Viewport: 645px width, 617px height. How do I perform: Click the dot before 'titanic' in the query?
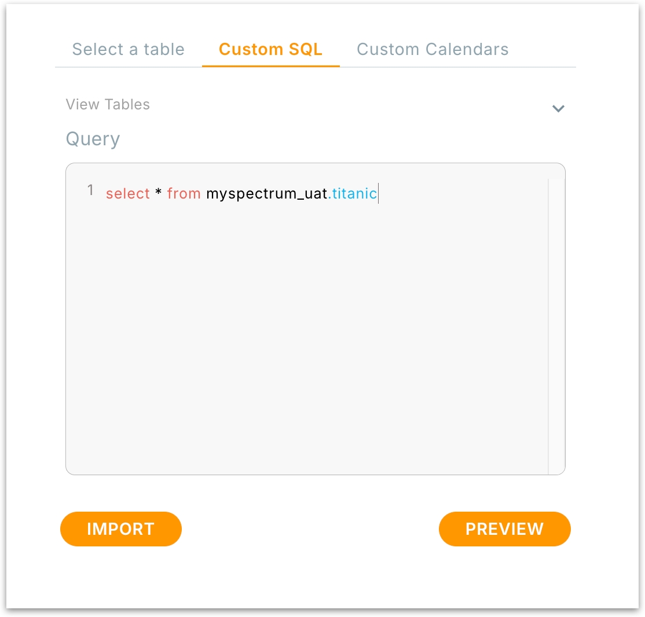pos(330,196)
